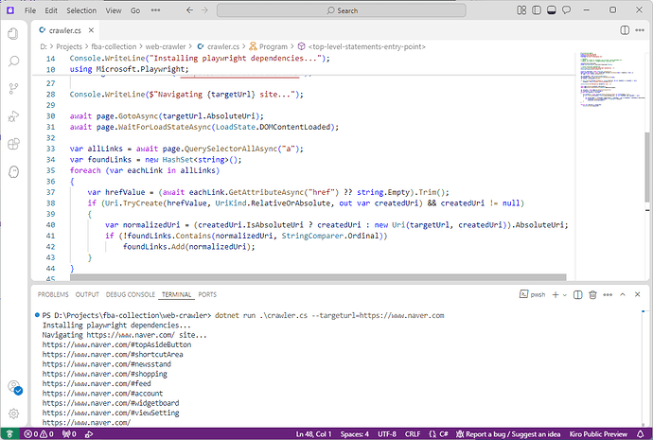Open the Selection menu
The height and width of the screenshot is (440, 653).
click(x=81, y=10)
